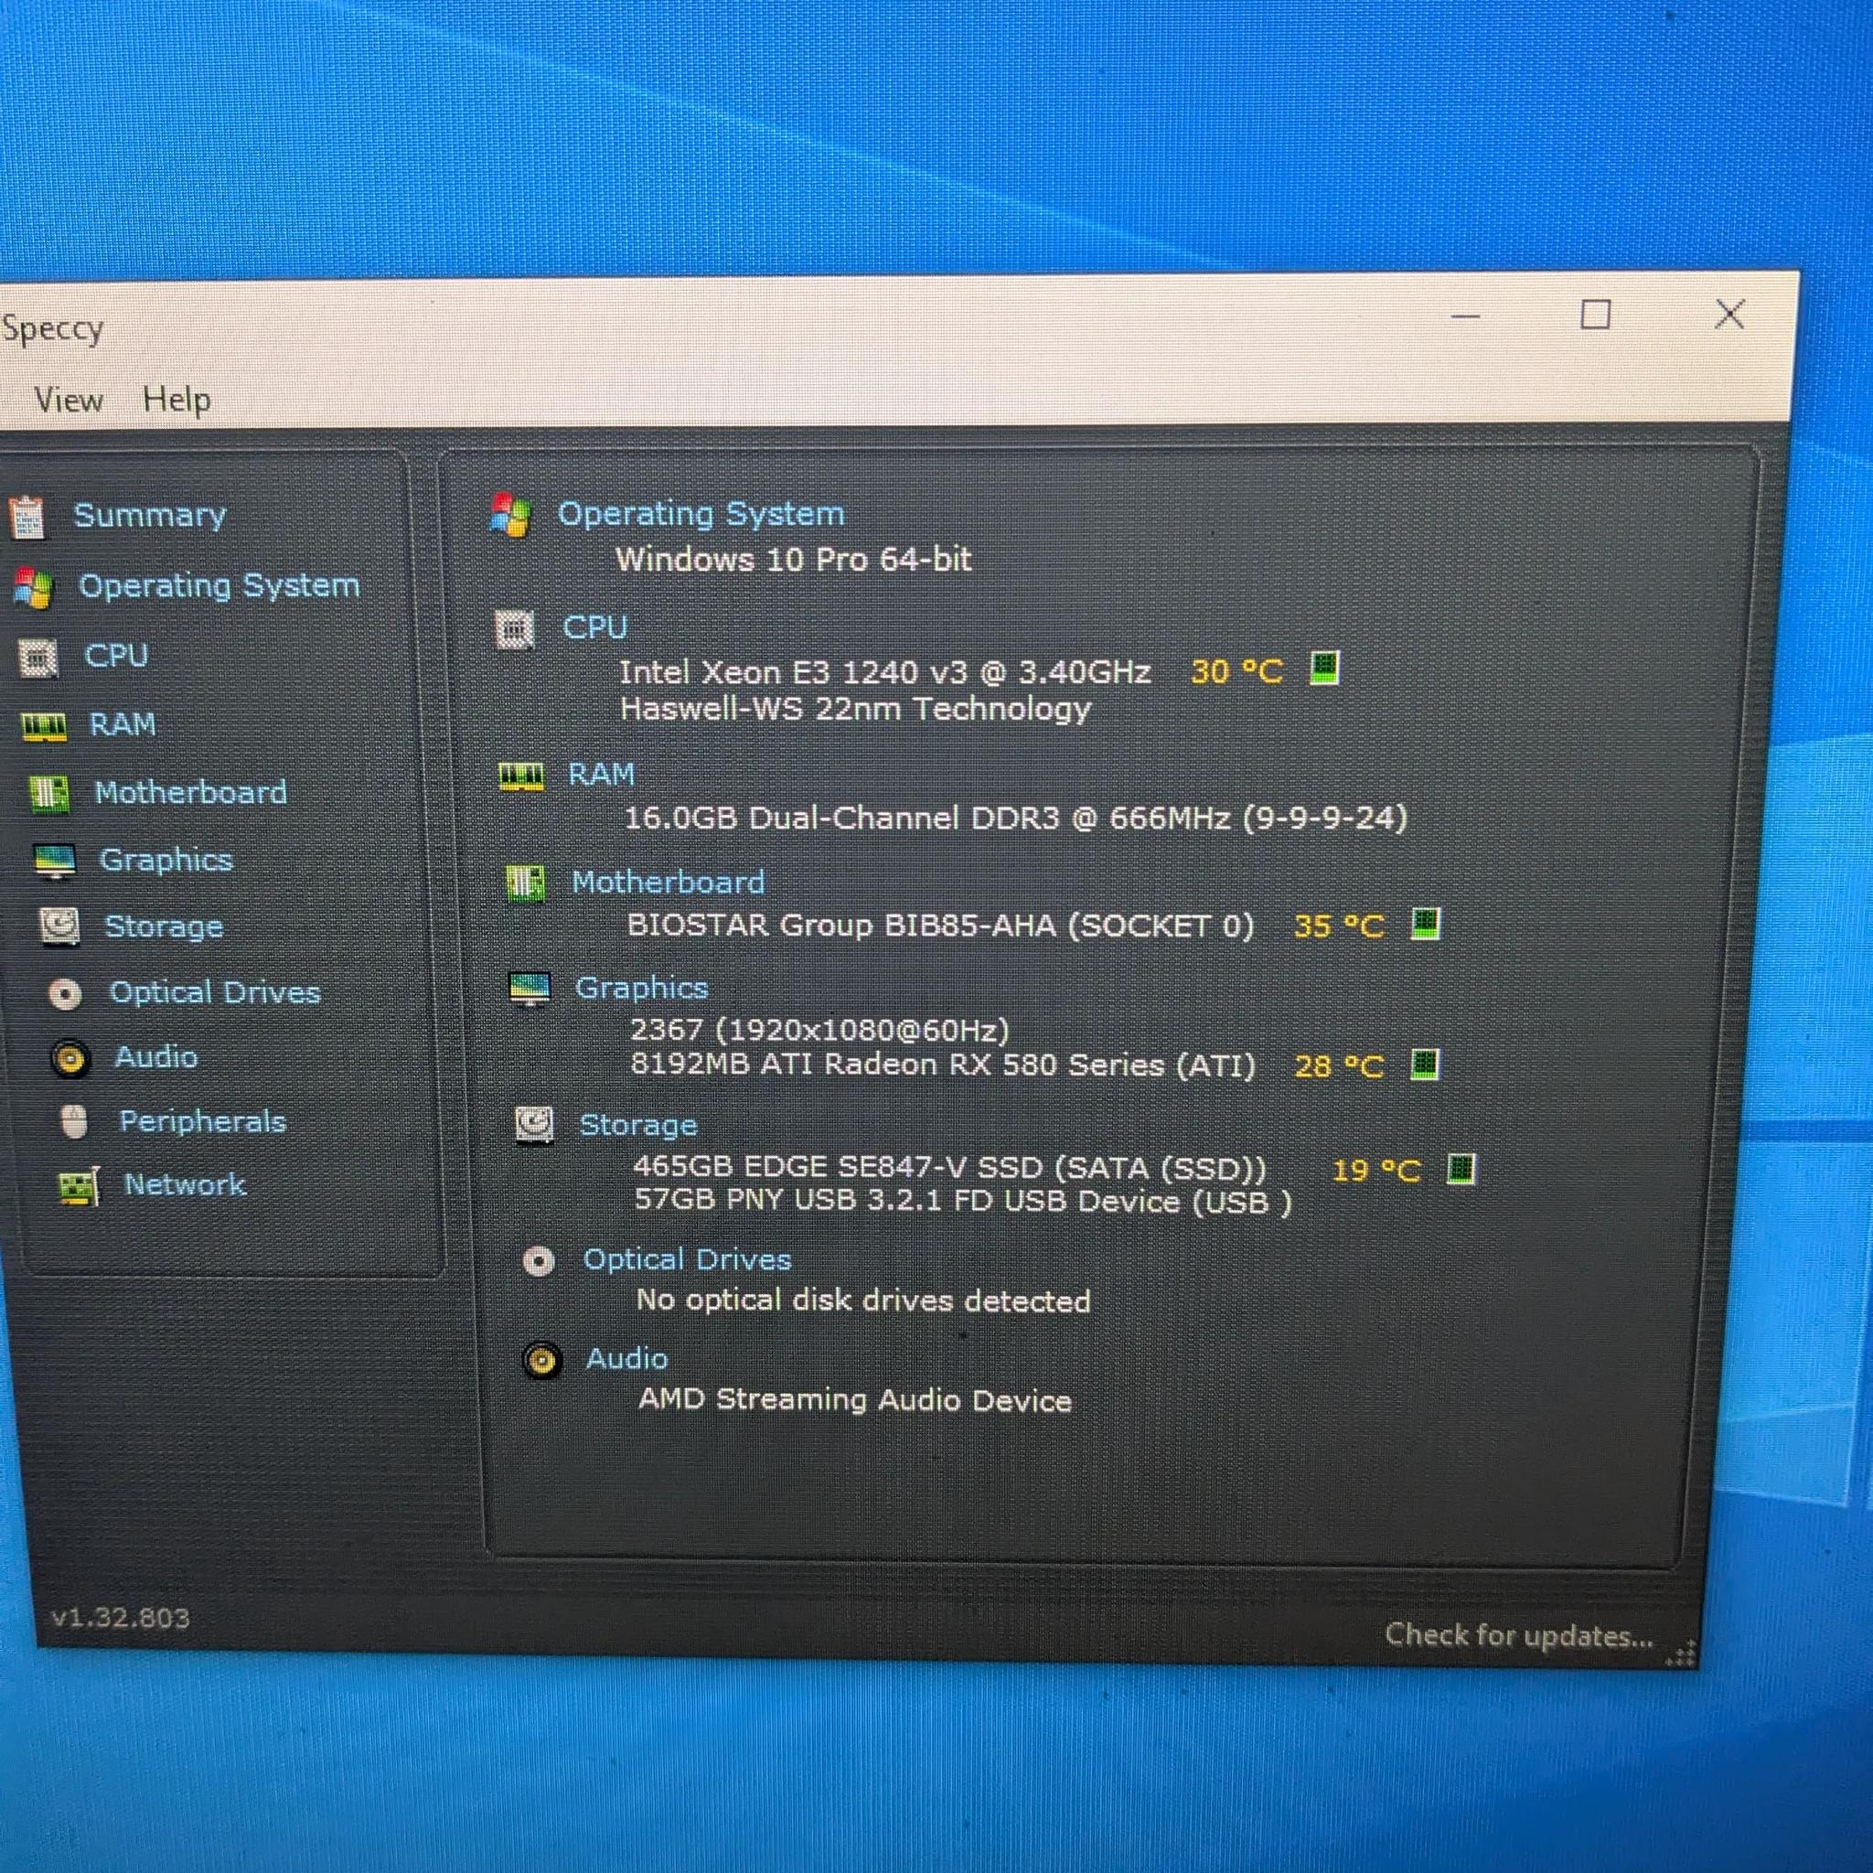This screenshot has width=1873, height=1873.
Task: Select Operating System in the sidebar
Action: point(219,586)
